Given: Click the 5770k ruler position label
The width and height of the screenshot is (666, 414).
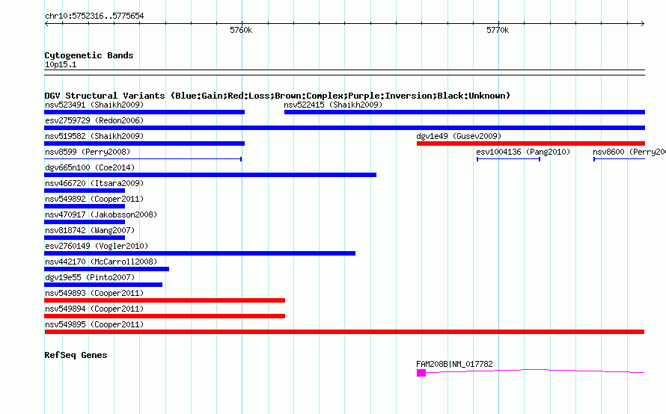Looking at the screenshot, I should click(498, 30).
